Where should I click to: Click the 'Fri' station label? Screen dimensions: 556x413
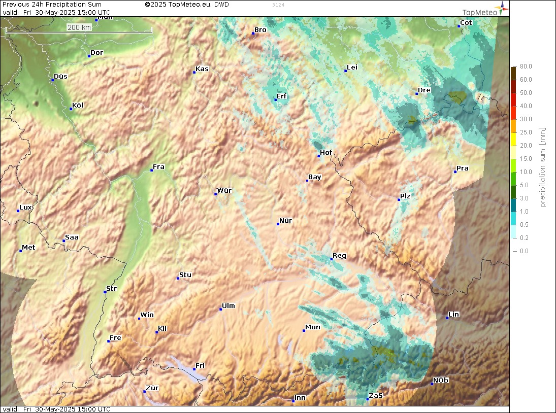point(200,365)
